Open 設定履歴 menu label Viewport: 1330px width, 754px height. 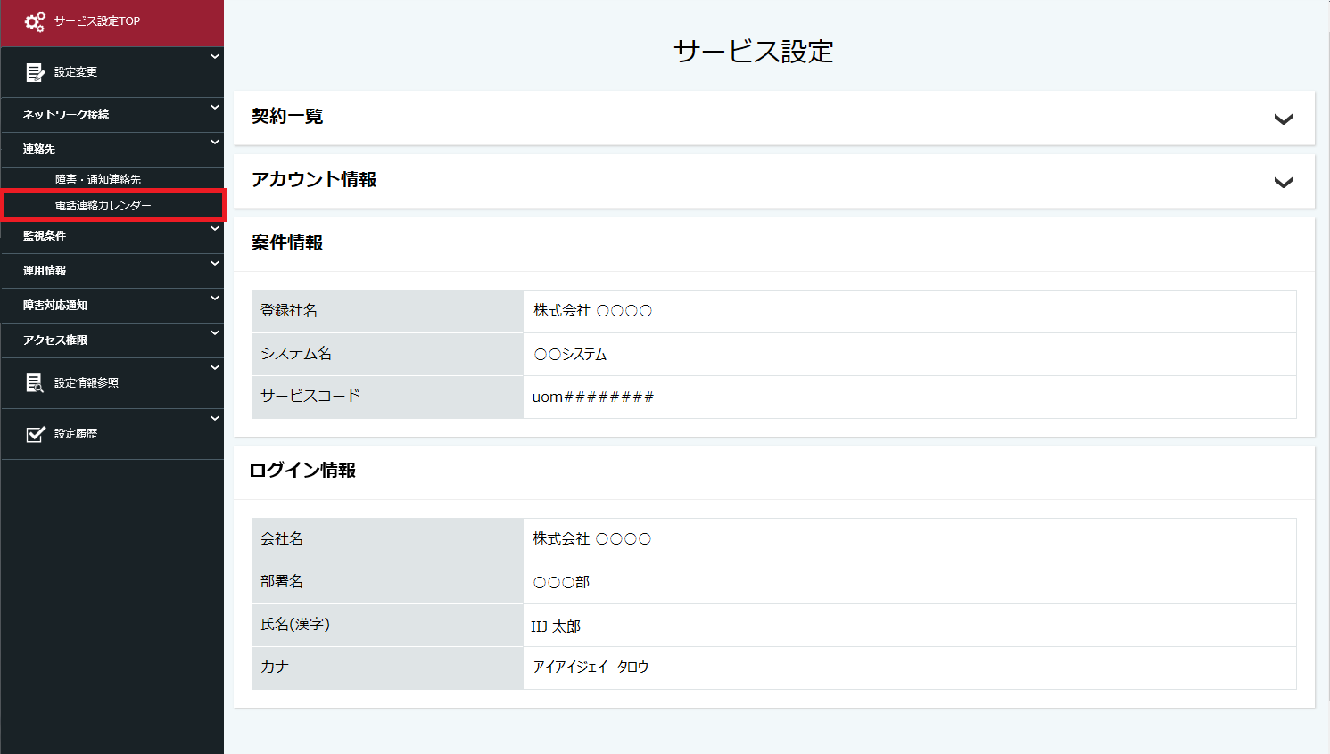pos(76,434)
